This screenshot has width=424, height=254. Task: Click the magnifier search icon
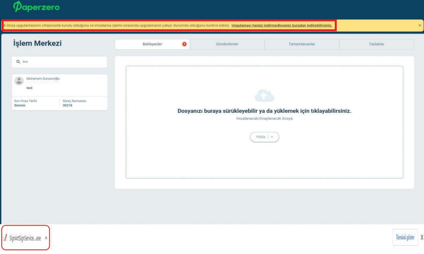click(18, 62)
